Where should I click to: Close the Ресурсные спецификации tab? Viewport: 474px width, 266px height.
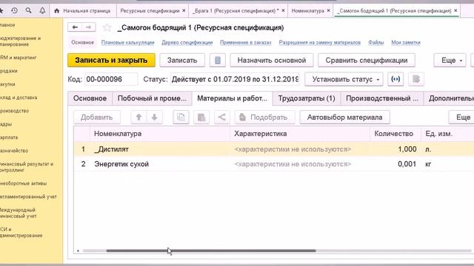click(184, 10)
